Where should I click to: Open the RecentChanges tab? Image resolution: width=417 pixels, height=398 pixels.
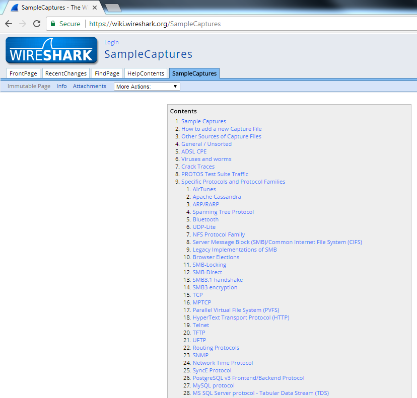(66, 73)
